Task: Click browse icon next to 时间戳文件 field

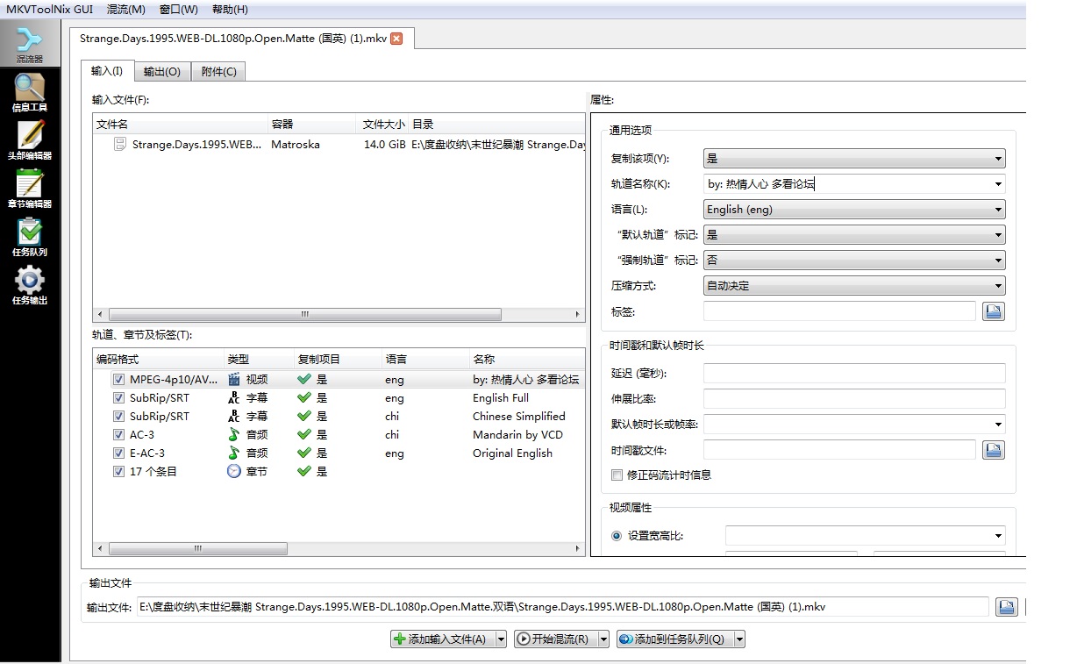Action: click(x=993, y=450)
